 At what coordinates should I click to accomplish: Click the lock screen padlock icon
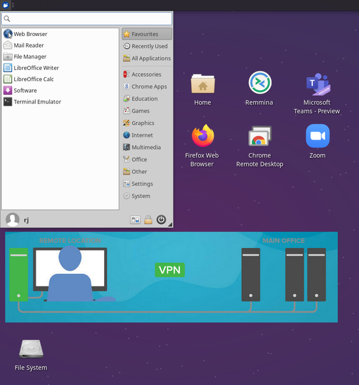148,220
